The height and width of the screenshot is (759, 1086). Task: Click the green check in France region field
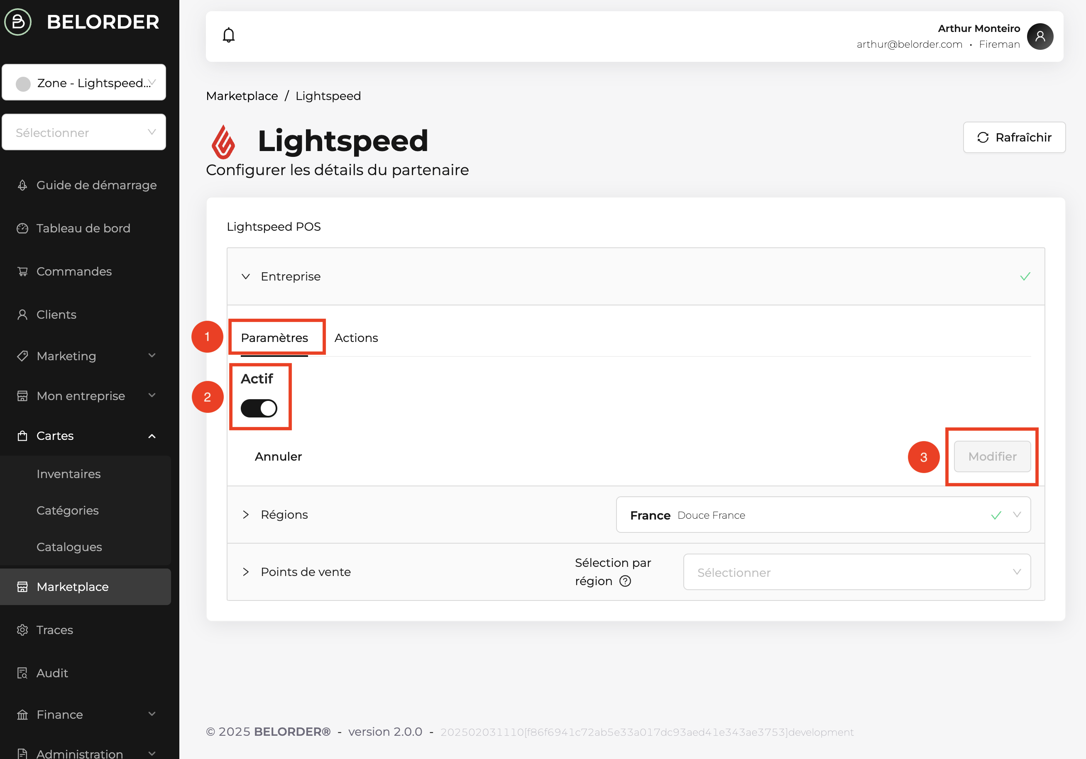(996, 515)
